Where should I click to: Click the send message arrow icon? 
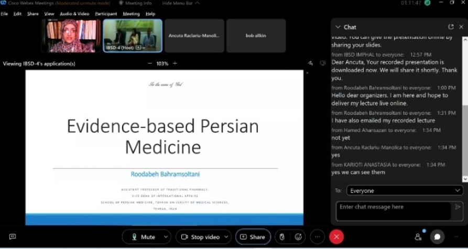coord(458,207)
